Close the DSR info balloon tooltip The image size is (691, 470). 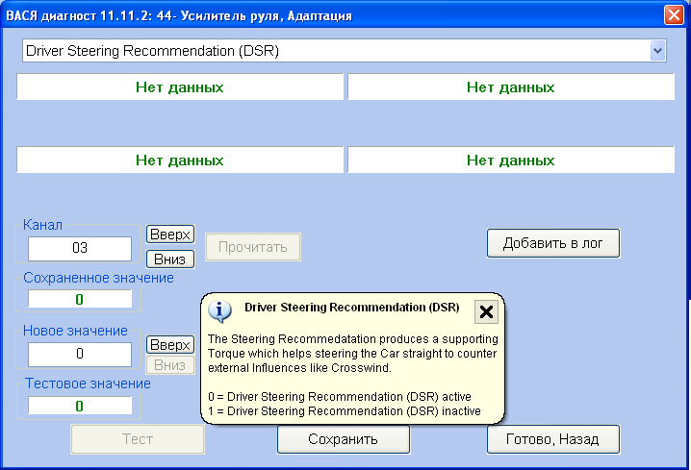[x=486, y=310]
